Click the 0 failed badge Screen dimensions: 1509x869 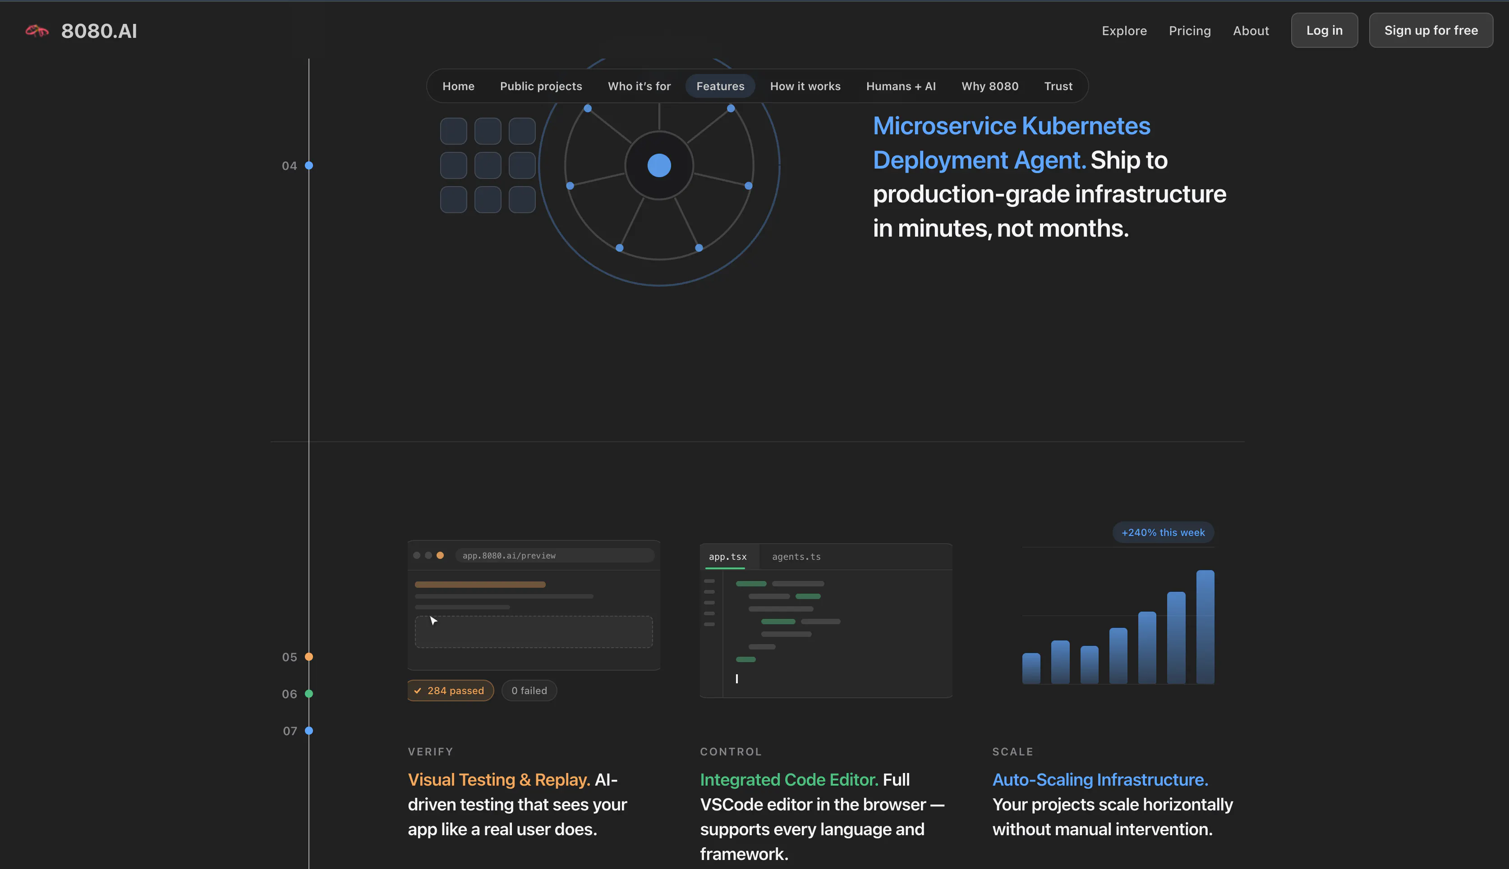point(529,691)
